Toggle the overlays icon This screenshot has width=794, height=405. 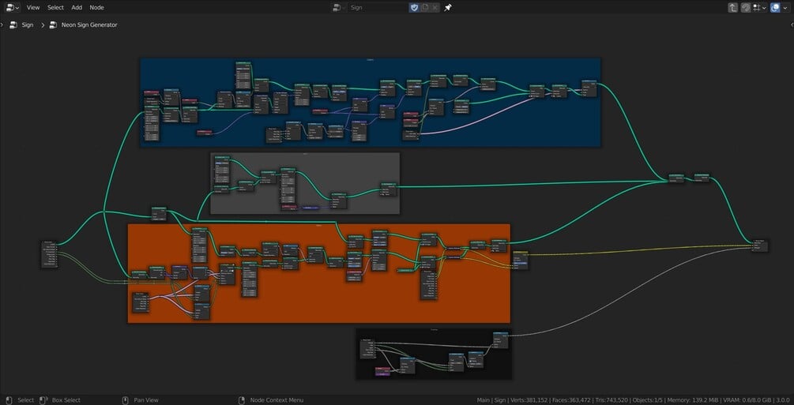(x=775, y=8)
